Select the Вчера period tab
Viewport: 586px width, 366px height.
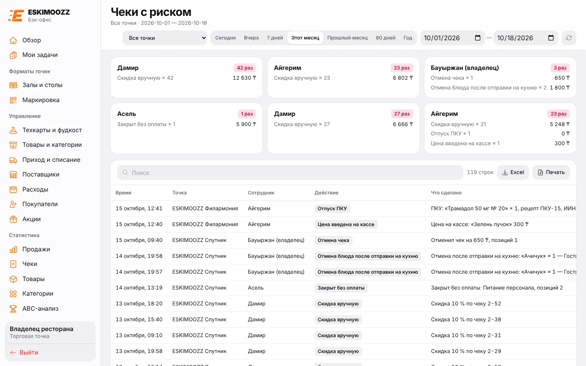click(x=251, y=38)
